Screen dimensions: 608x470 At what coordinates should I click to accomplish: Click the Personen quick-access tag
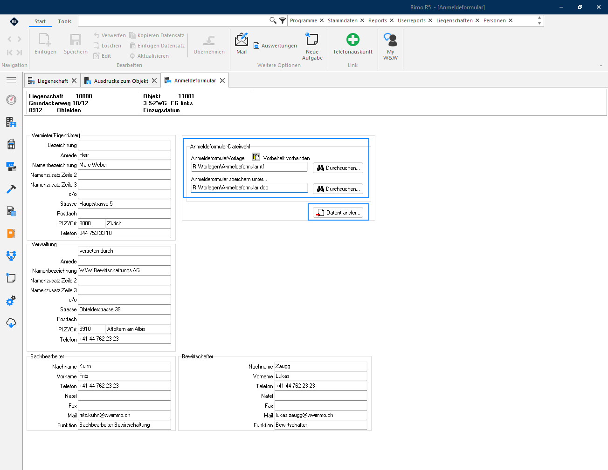pyautogui.click(x=494, y=20)
